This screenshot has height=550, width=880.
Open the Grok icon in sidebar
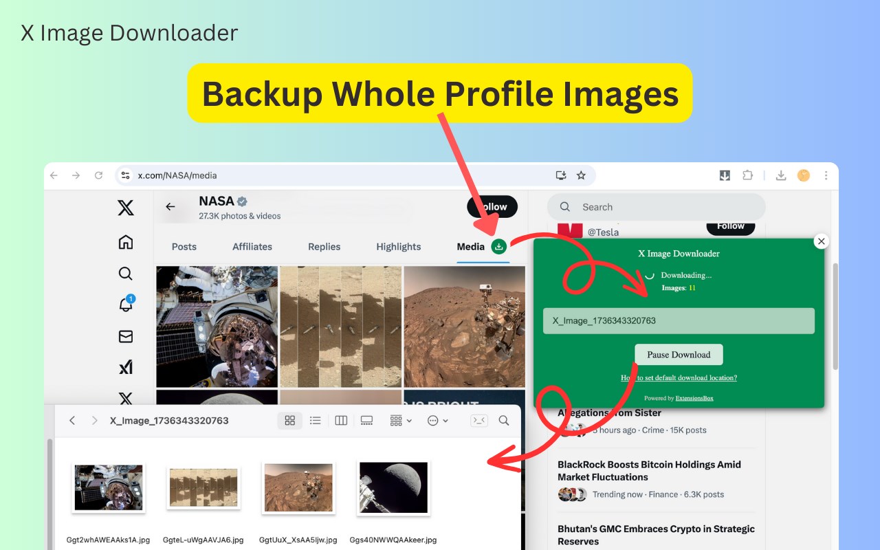[125, 367]
